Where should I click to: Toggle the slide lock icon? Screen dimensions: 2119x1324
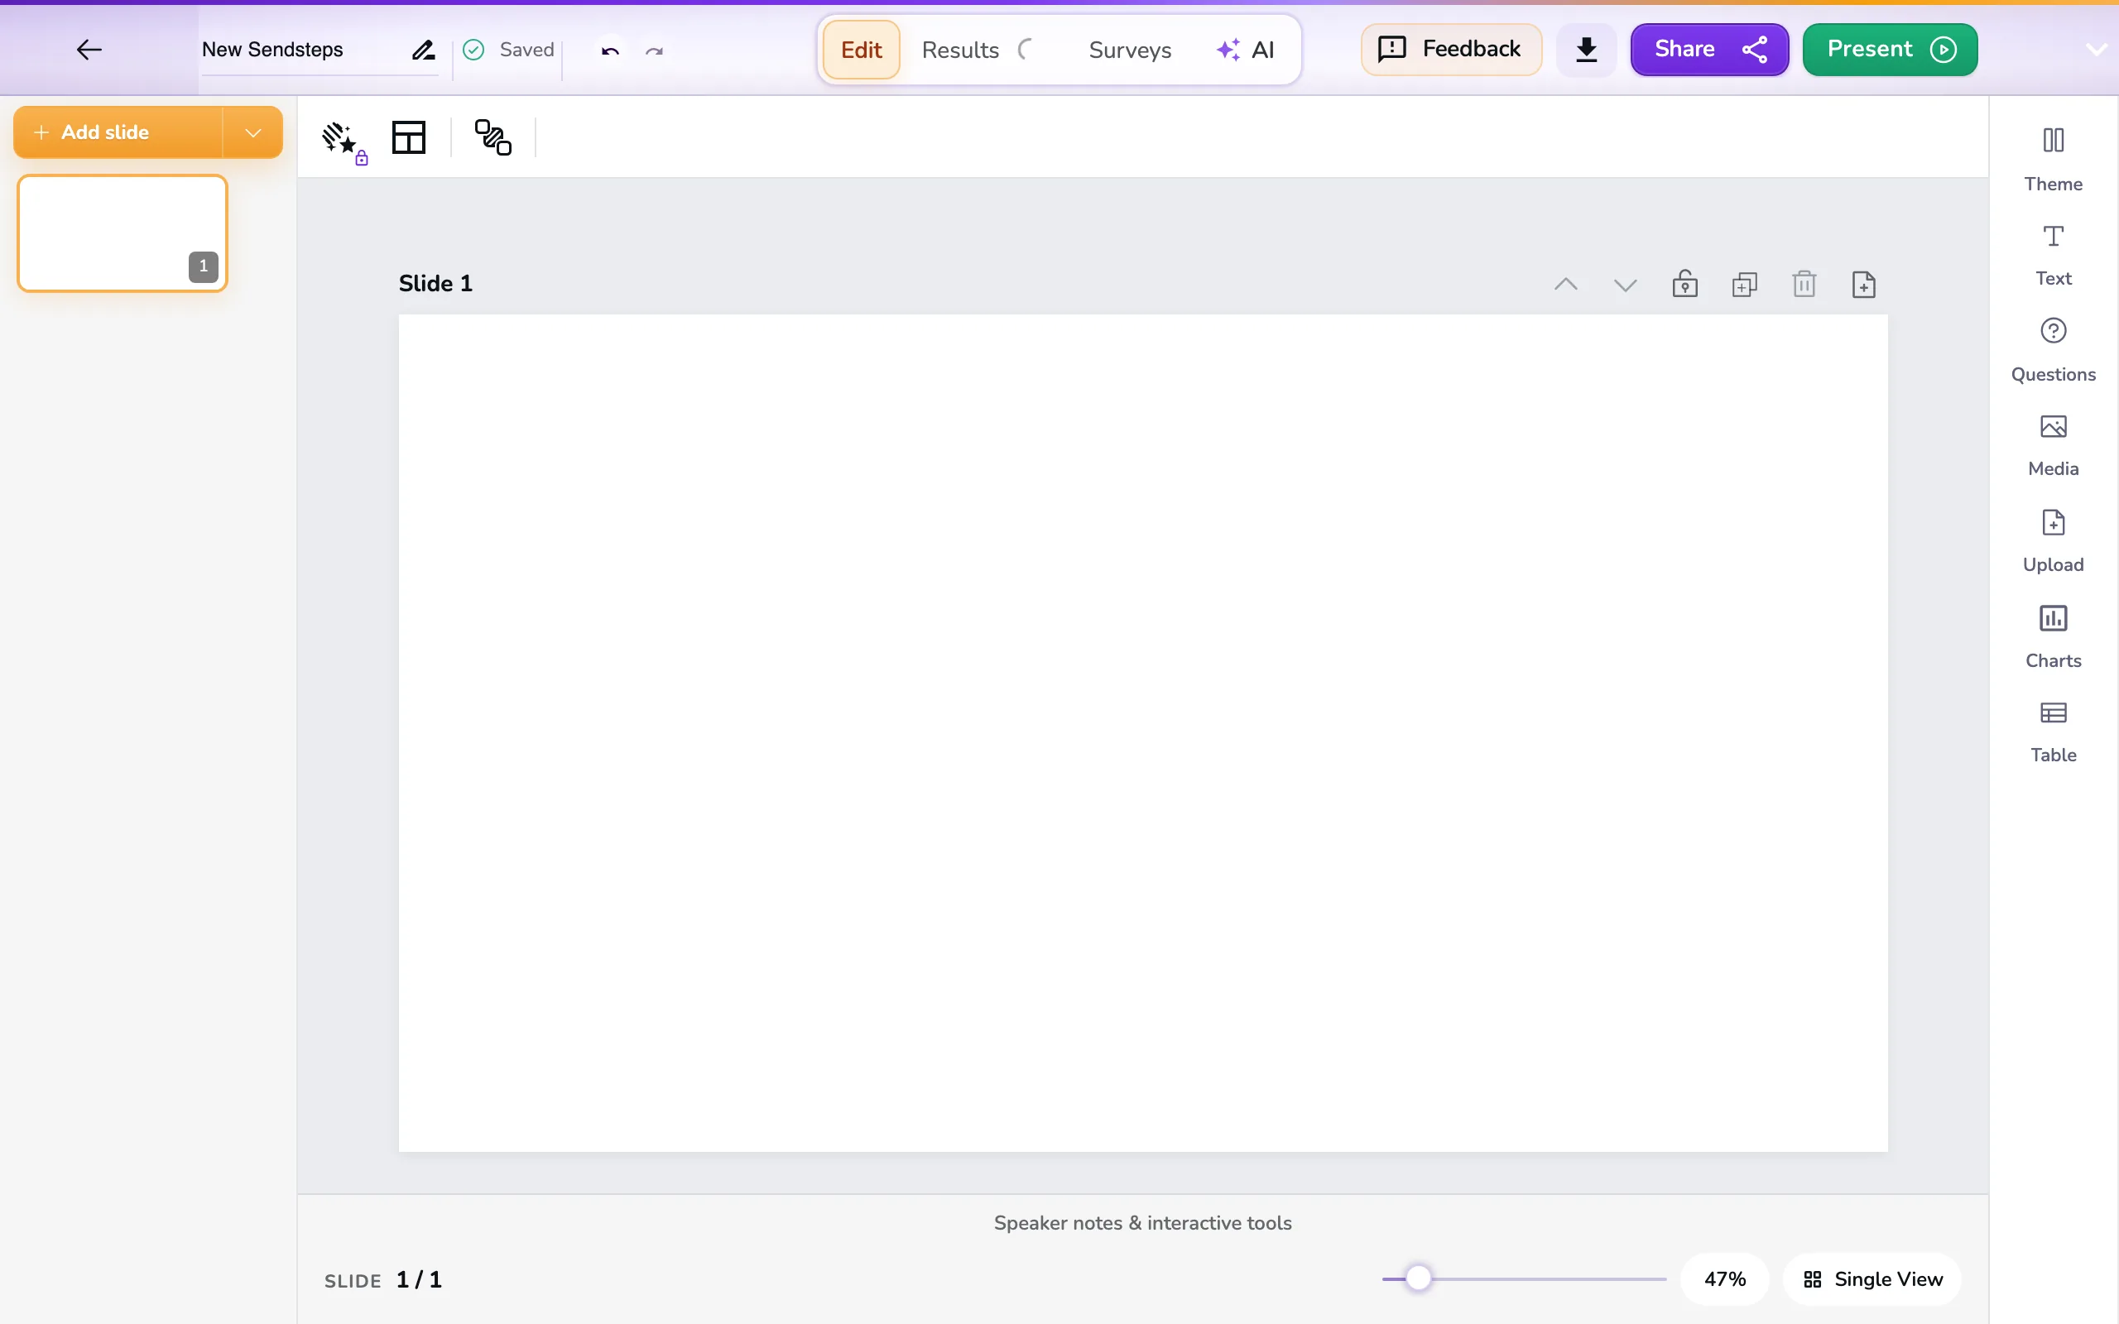point(1684,284)
